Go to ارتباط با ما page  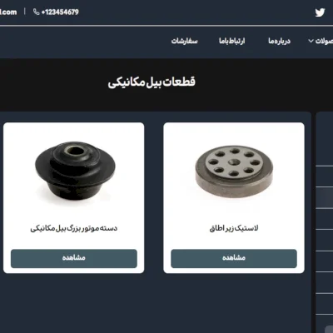click(232, 41)
